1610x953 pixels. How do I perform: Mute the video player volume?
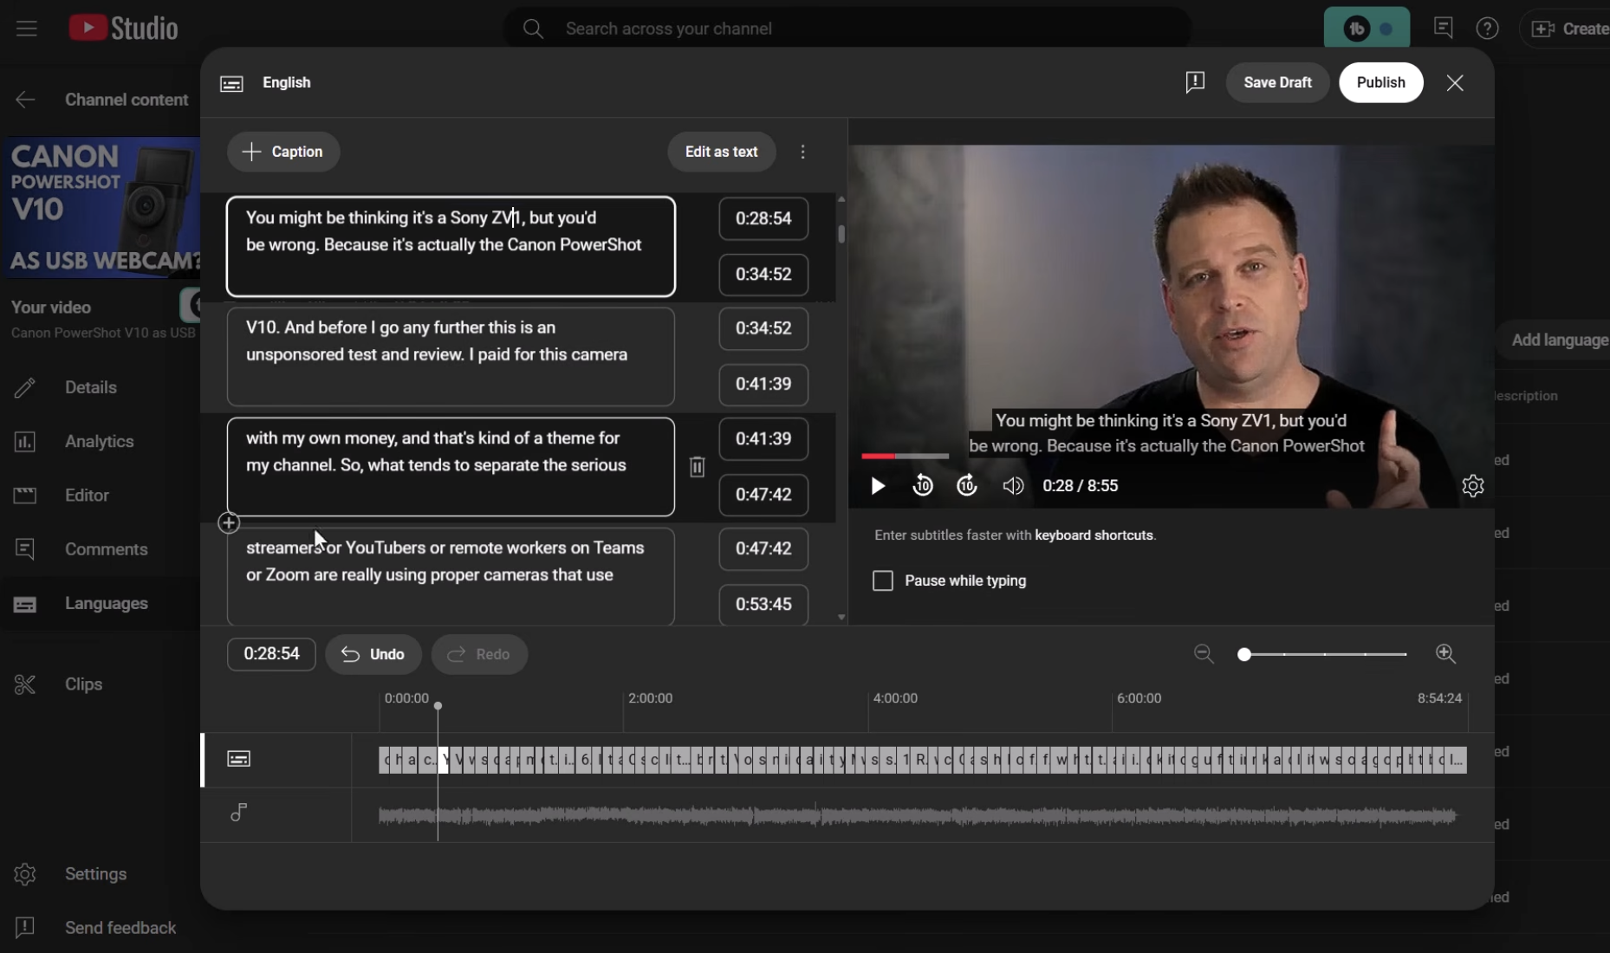(1013, 486)
